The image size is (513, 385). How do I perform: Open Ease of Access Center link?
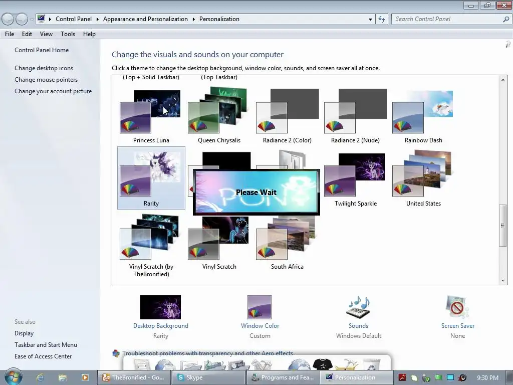click(x=43, y=356)
